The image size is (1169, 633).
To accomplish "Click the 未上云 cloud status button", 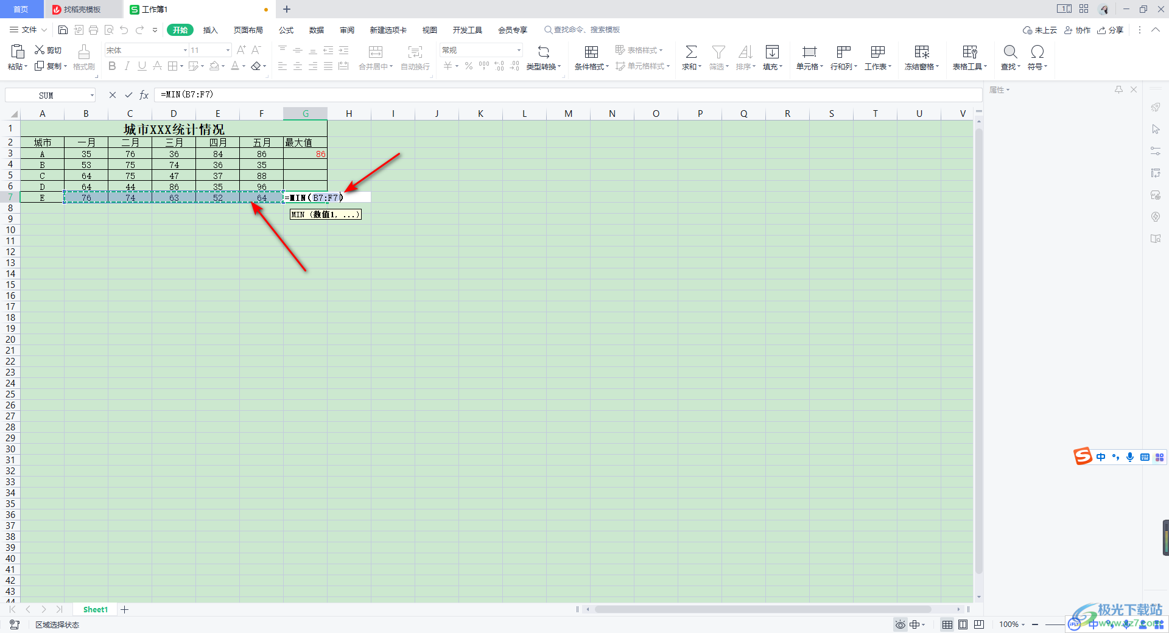I will (x=1040, y=30).
